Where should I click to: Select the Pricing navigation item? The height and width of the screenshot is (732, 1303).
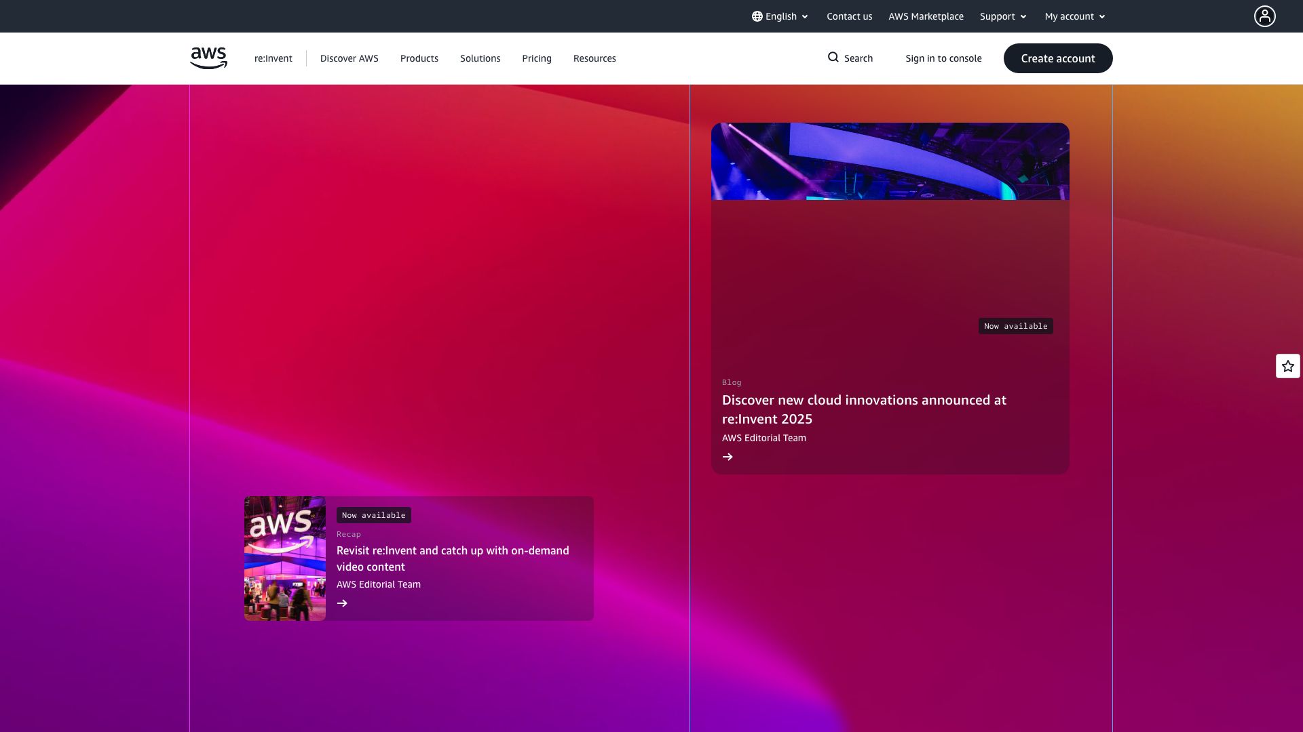tap(536, 58)
